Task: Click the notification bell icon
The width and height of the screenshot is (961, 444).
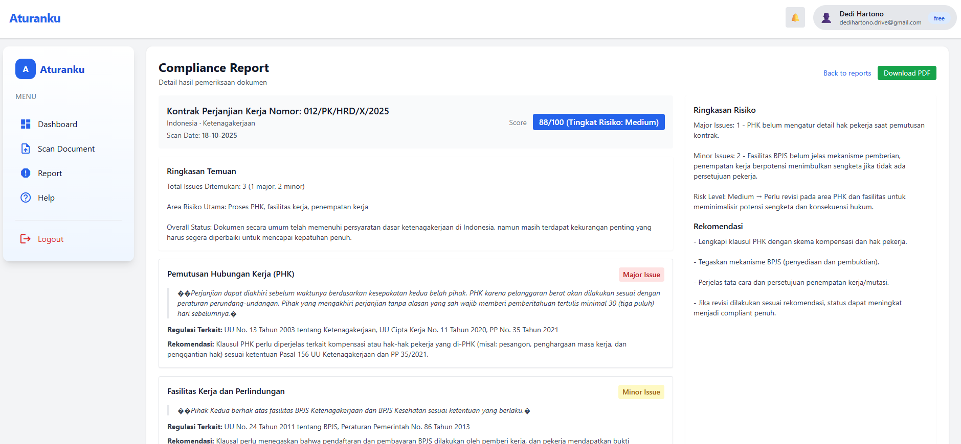Action: coord(795,18)
